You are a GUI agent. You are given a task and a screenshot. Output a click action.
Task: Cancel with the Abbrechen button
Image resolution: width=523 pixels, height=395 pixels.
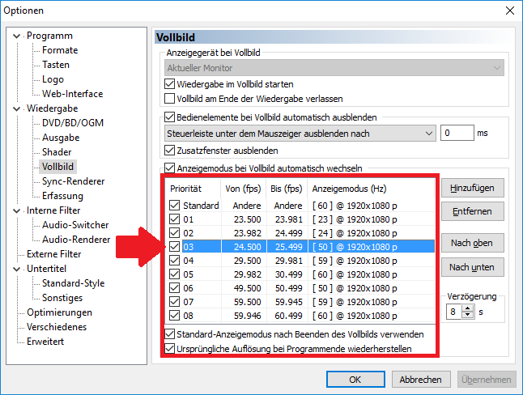pyautogui.click(x=421, y=380)
